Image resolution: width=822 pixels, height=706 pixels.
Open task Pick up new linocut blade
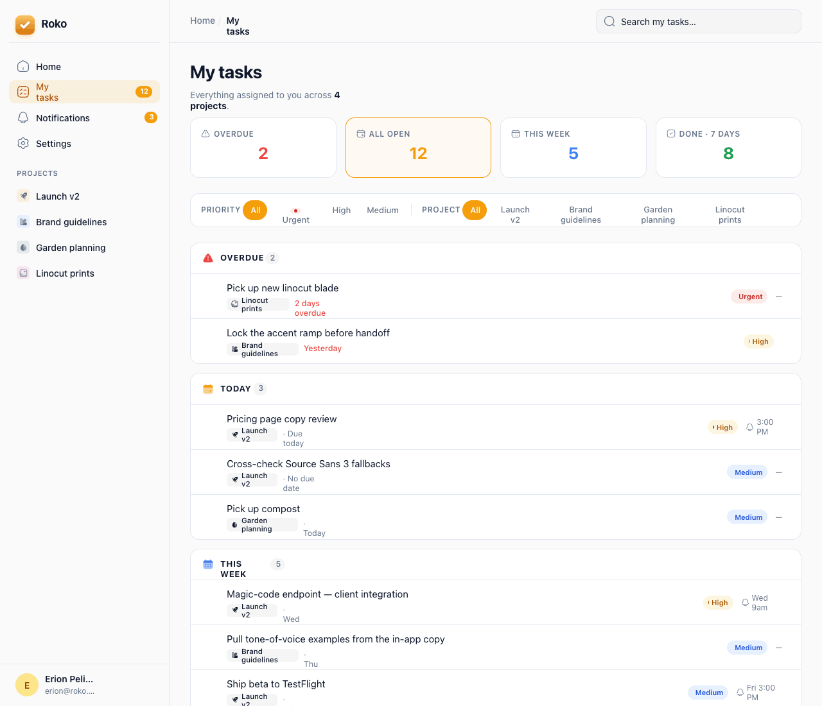point(496,297)
